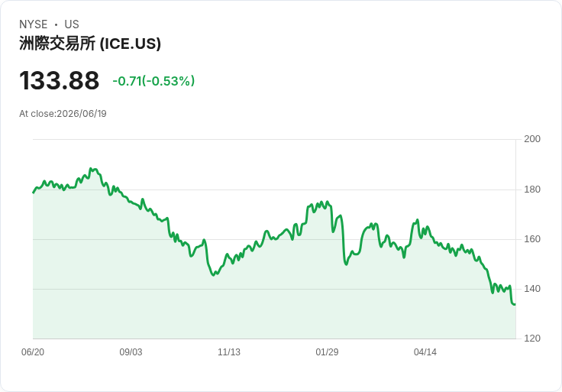Select the 01/29 date label on x-axis
562x392 pixels.
coord(327,352)
